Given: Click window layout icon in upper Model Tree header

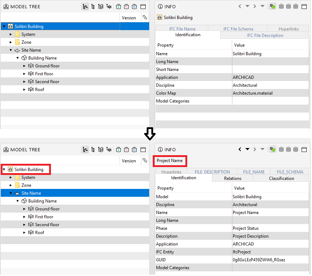Looking at the screenshot, I should [x=143, y=7].
